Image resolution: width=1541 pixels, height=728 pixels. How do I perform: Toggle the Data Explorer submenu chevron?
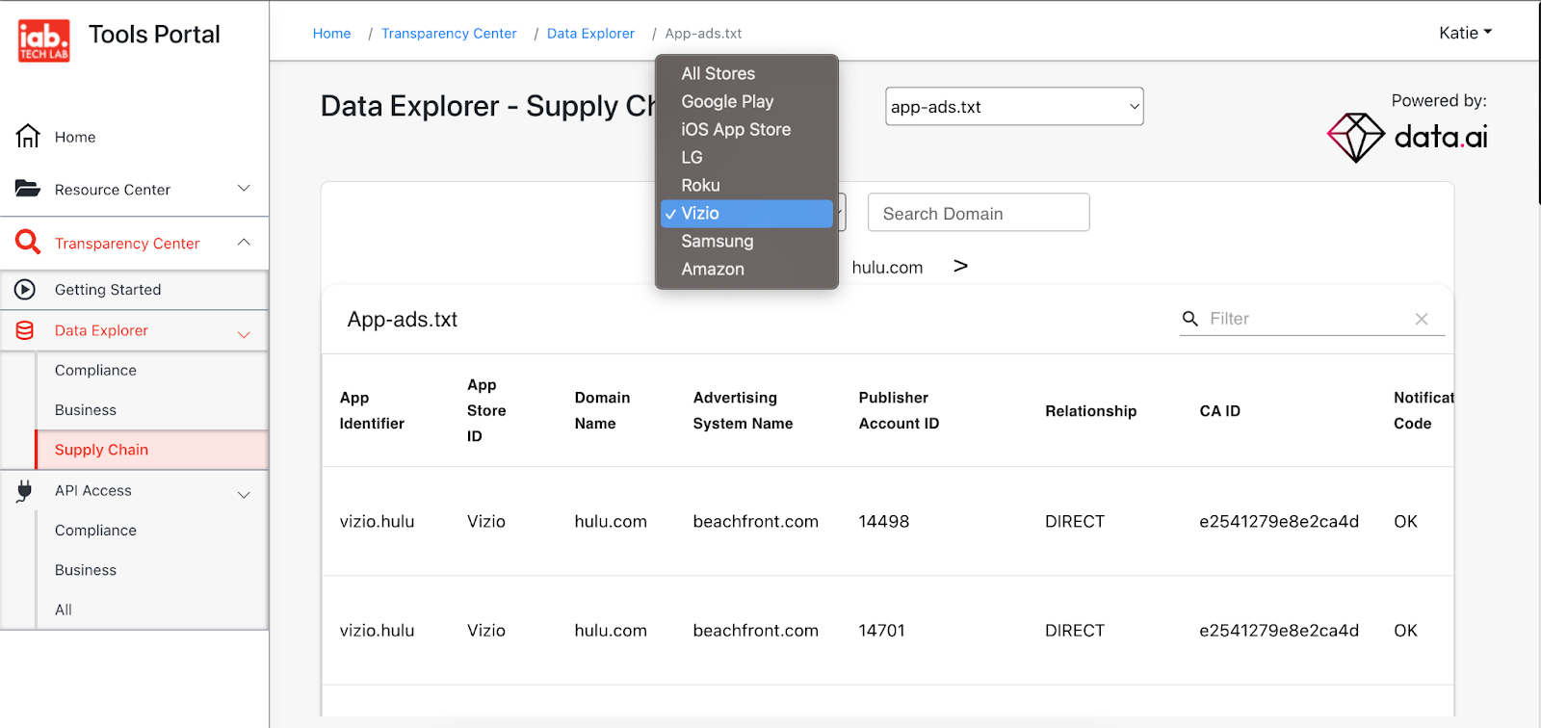[244, 334]
